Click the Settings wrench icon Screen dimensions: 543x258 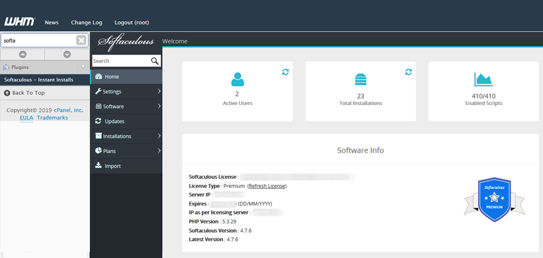click(98, 91)
